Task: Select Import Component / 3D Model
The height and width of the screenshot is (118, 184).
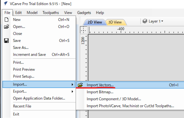Action: 114,99
